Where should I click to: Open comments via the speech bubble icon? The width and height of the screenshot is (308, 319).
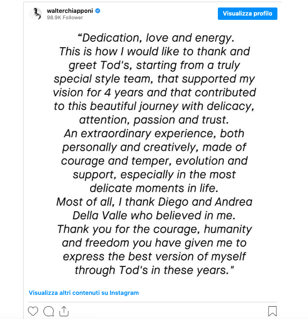coord(48,311)
